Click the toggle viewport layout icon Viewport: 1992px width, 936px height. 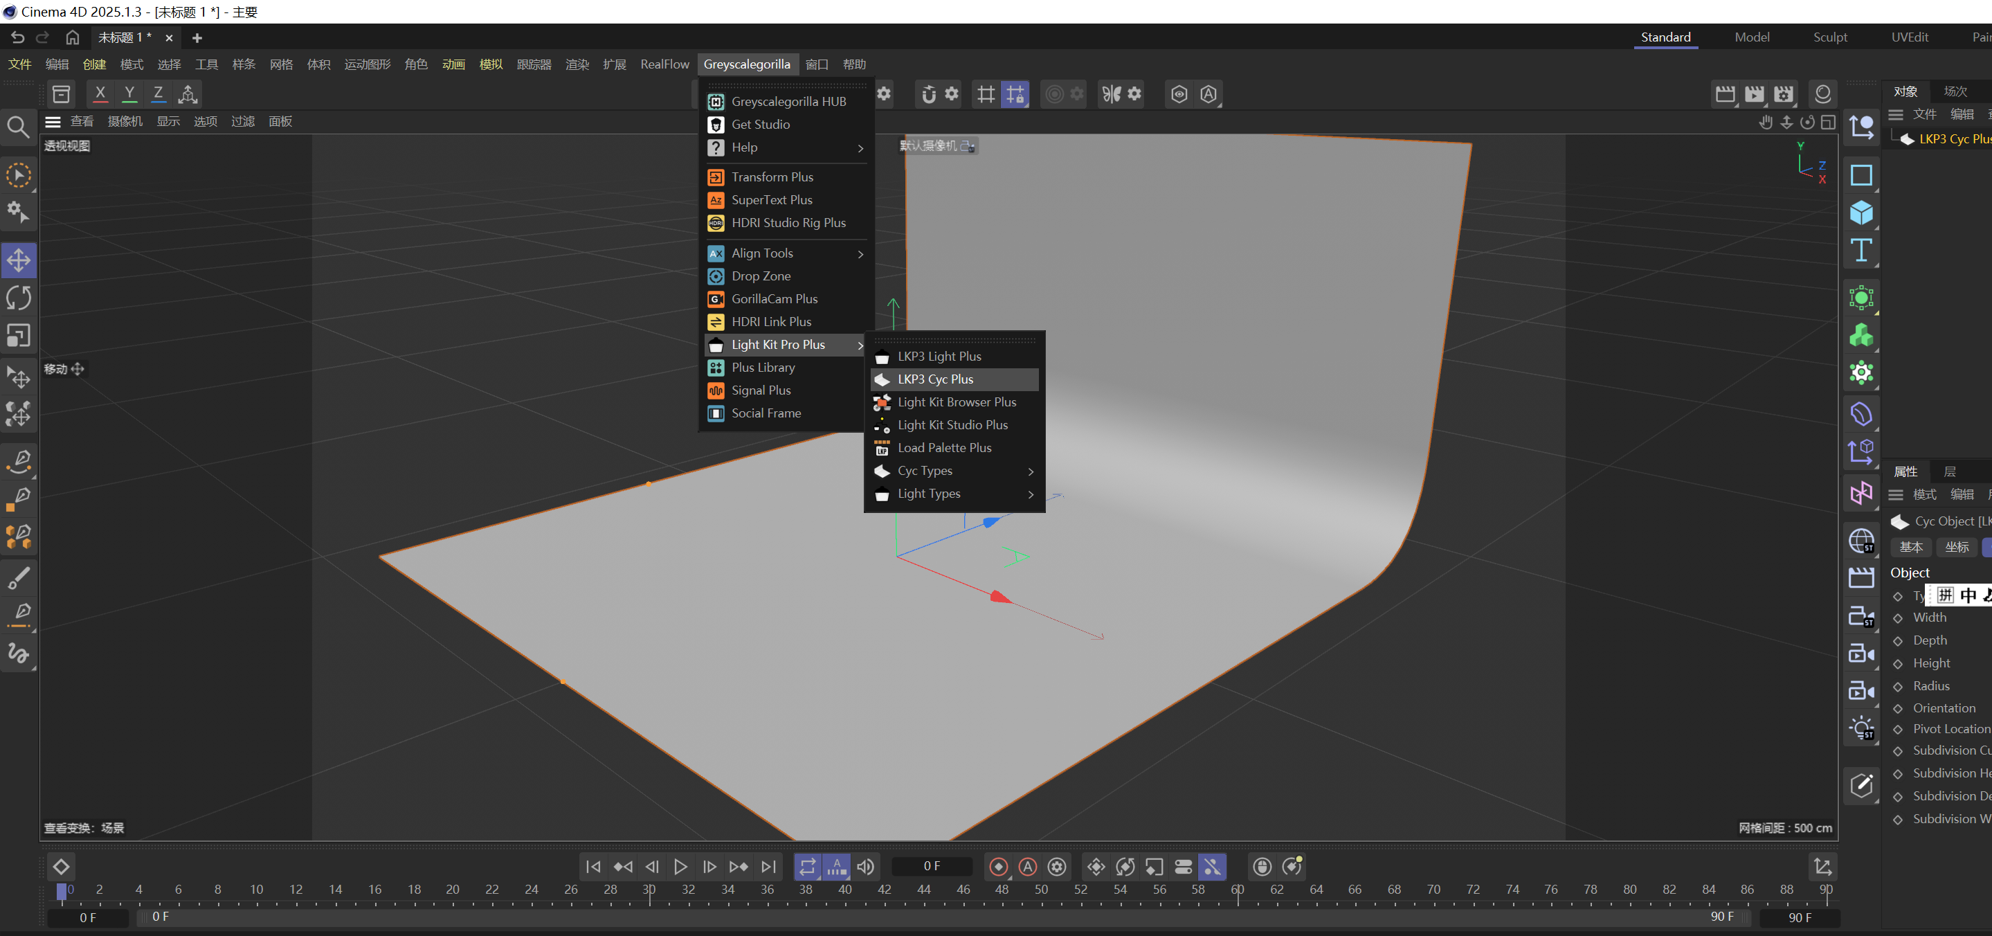tap(1828, 123)
